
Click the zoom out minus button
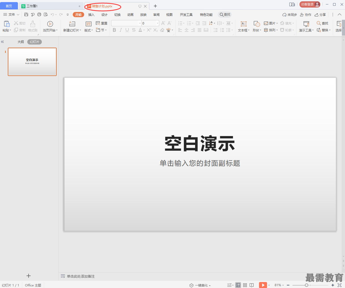click(x=288, y=285)
